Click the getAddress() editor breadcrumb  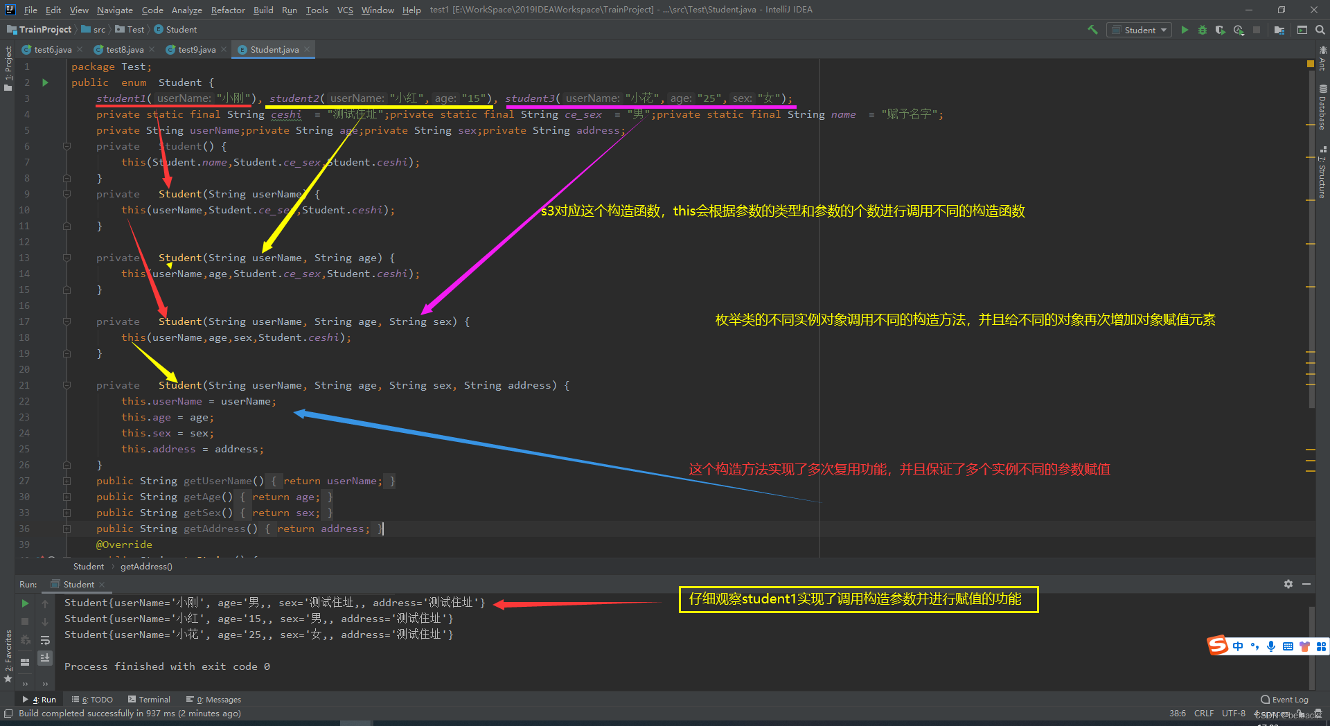point(146,567)
